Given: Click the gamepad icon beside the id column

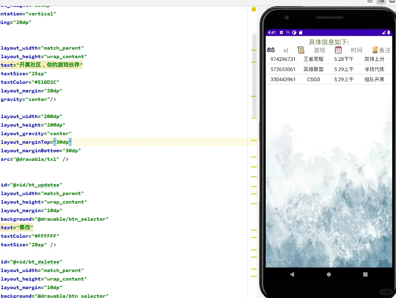Looking at the screenshot, I should coord(271,50).
